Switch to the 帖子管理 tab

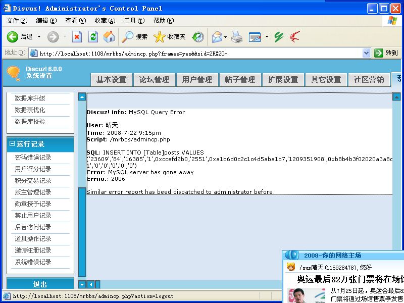[x=240, y=80]
